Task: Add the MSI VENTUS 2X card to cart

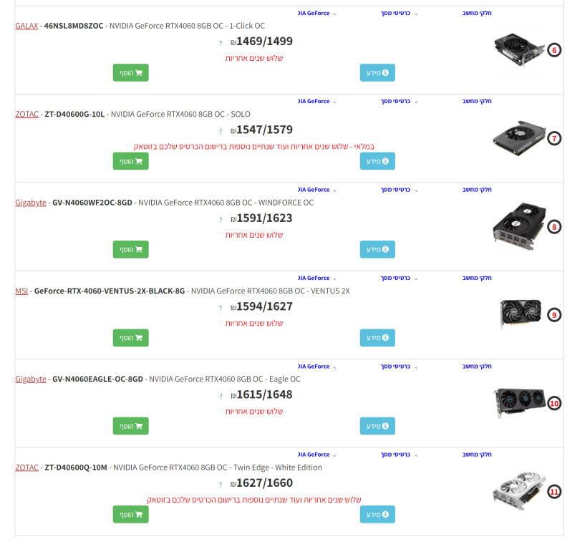Action: coord(130,338)
